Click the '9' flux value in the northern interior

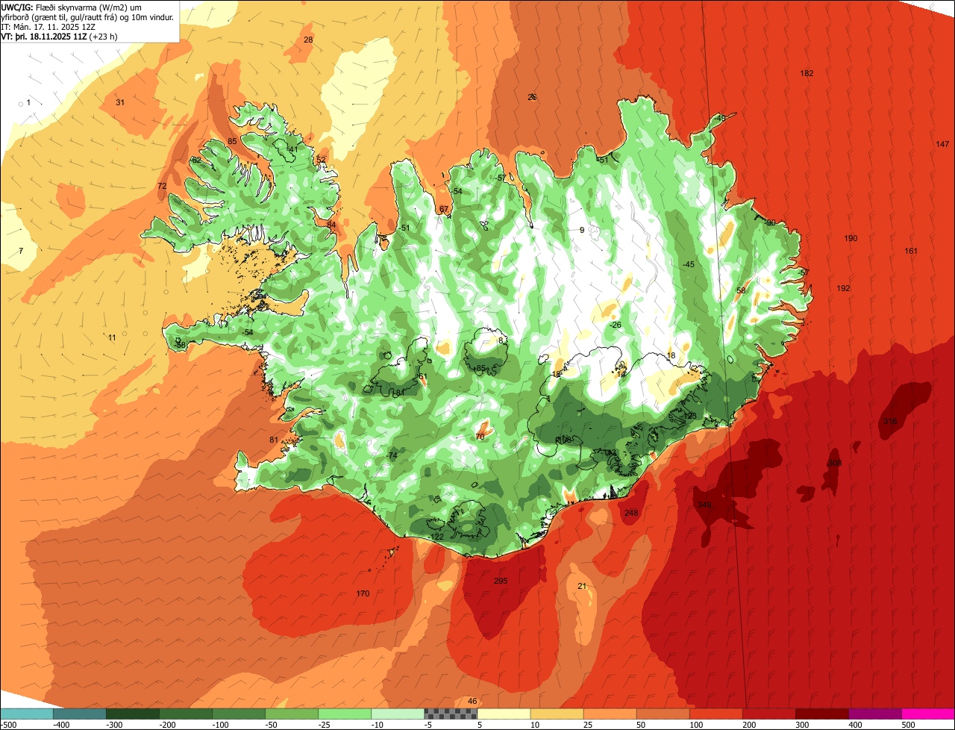pos(582,230)
